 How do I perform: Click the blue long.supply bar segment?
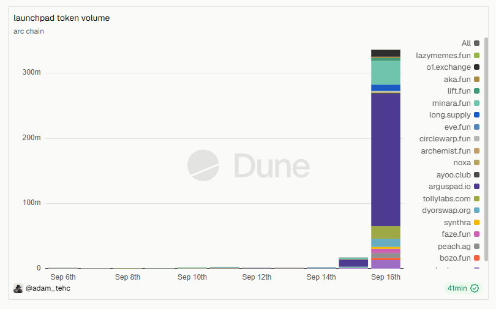[x=386, y=88]
